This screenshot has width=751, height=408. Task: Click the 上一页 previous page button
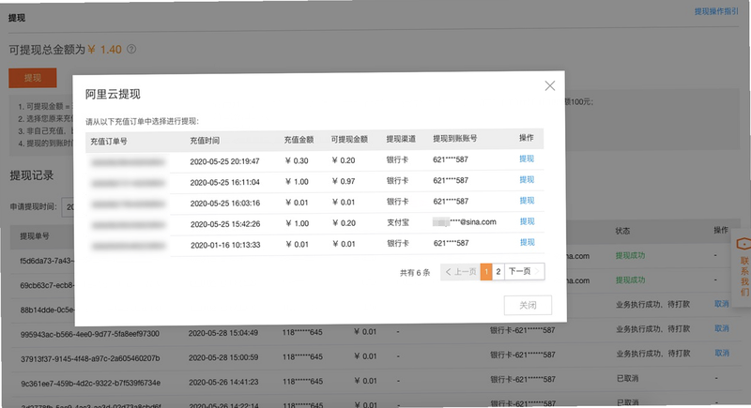point(460,272)
